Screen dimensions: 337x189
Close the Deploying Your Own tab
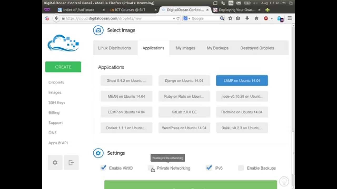pos(259,10)
